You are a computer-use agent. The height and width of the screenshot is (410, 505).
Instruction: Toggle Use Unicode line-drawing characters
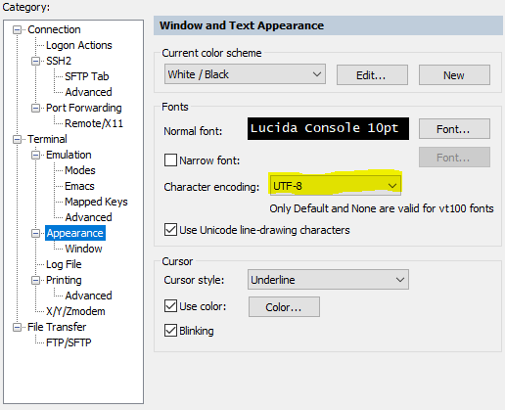(170, 230)
